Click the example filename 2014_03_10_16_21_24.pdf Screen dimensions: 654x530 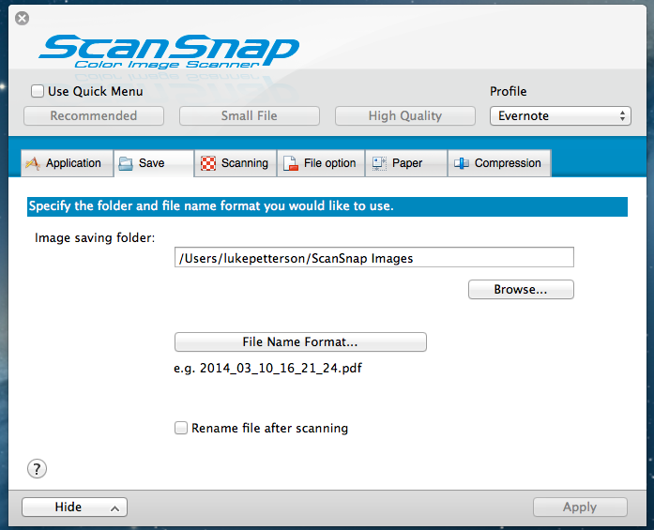281,368
